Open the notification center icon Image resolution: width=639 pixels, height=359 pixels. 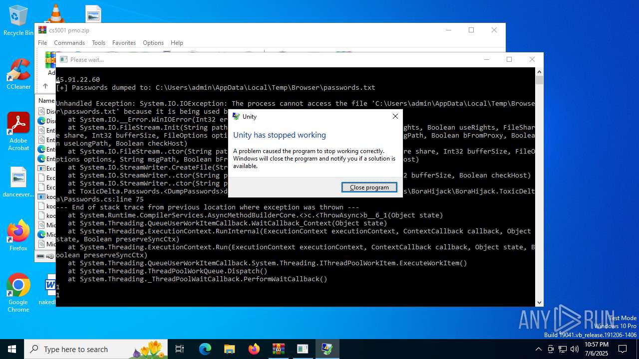[x=623, y=349]
